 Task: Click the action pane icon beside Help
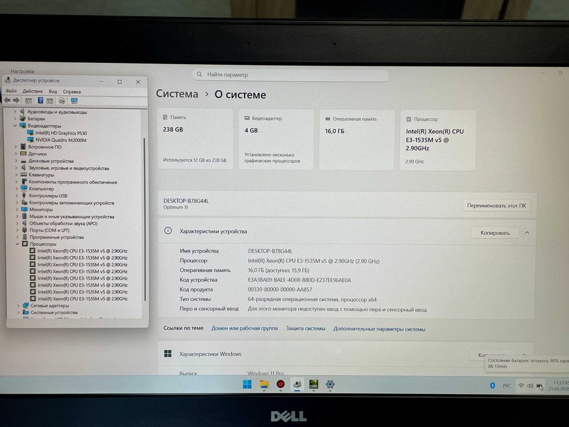[50, 101]
